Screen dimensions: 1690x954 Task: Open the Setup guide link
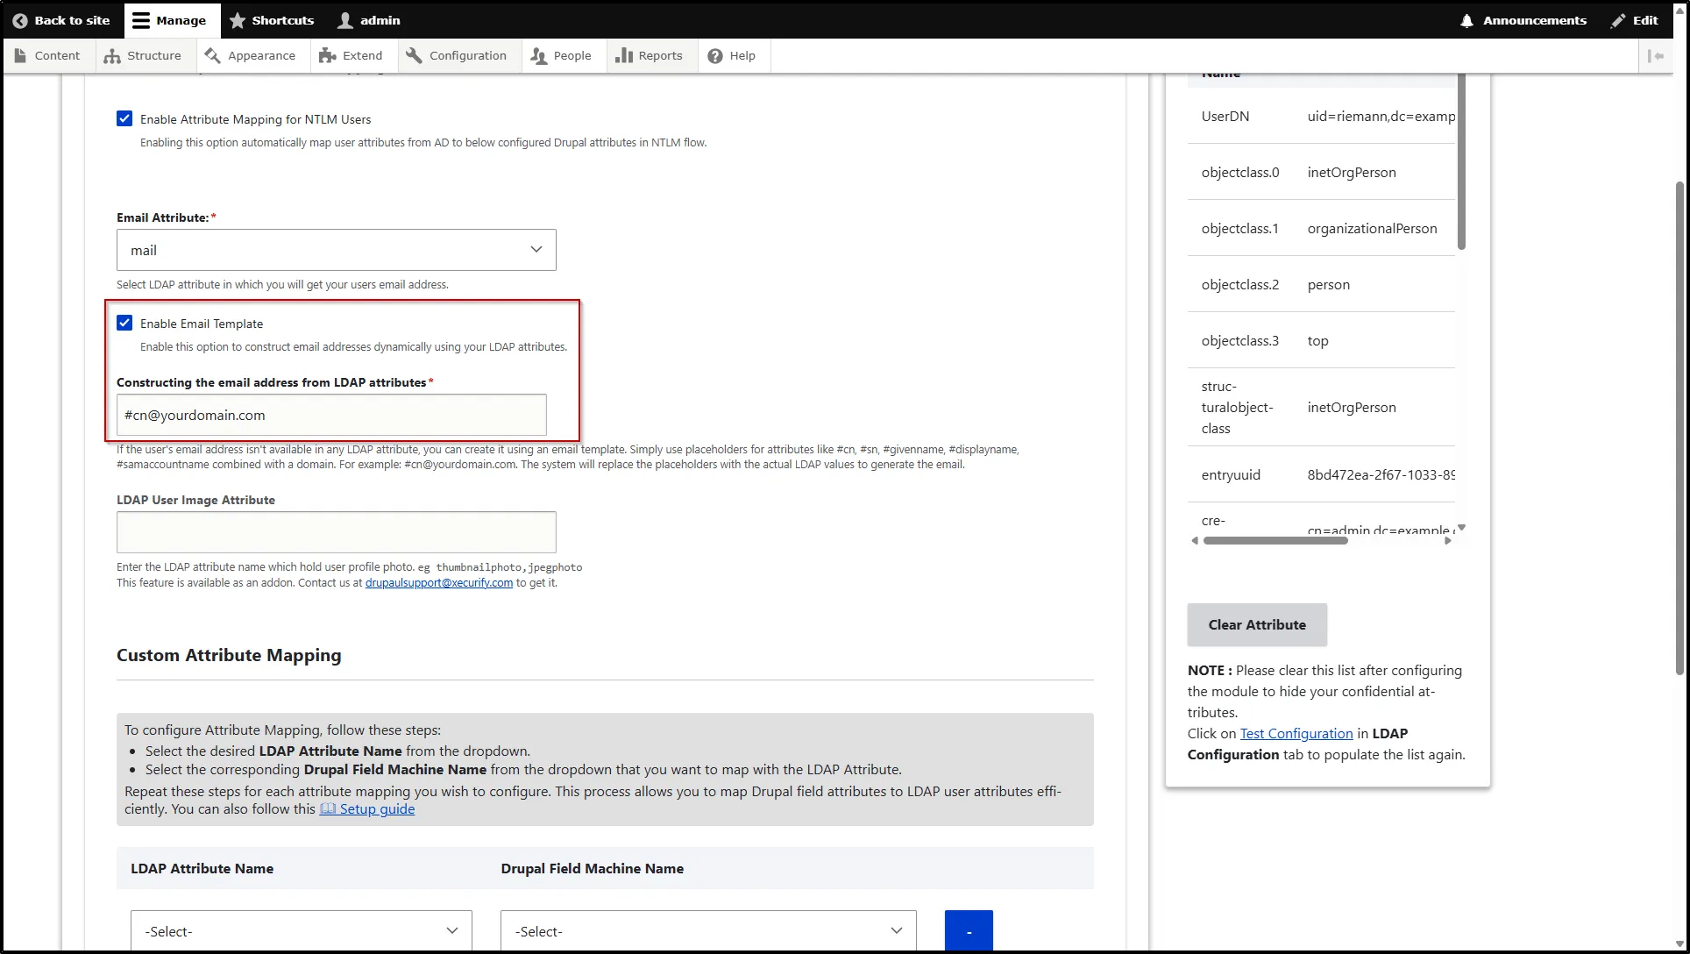click(377, 808)
